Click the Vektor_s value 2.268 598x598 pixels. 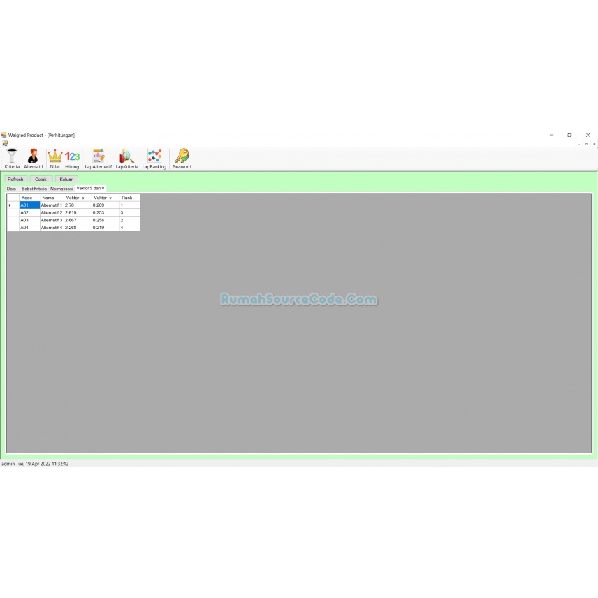click(78, 228)
